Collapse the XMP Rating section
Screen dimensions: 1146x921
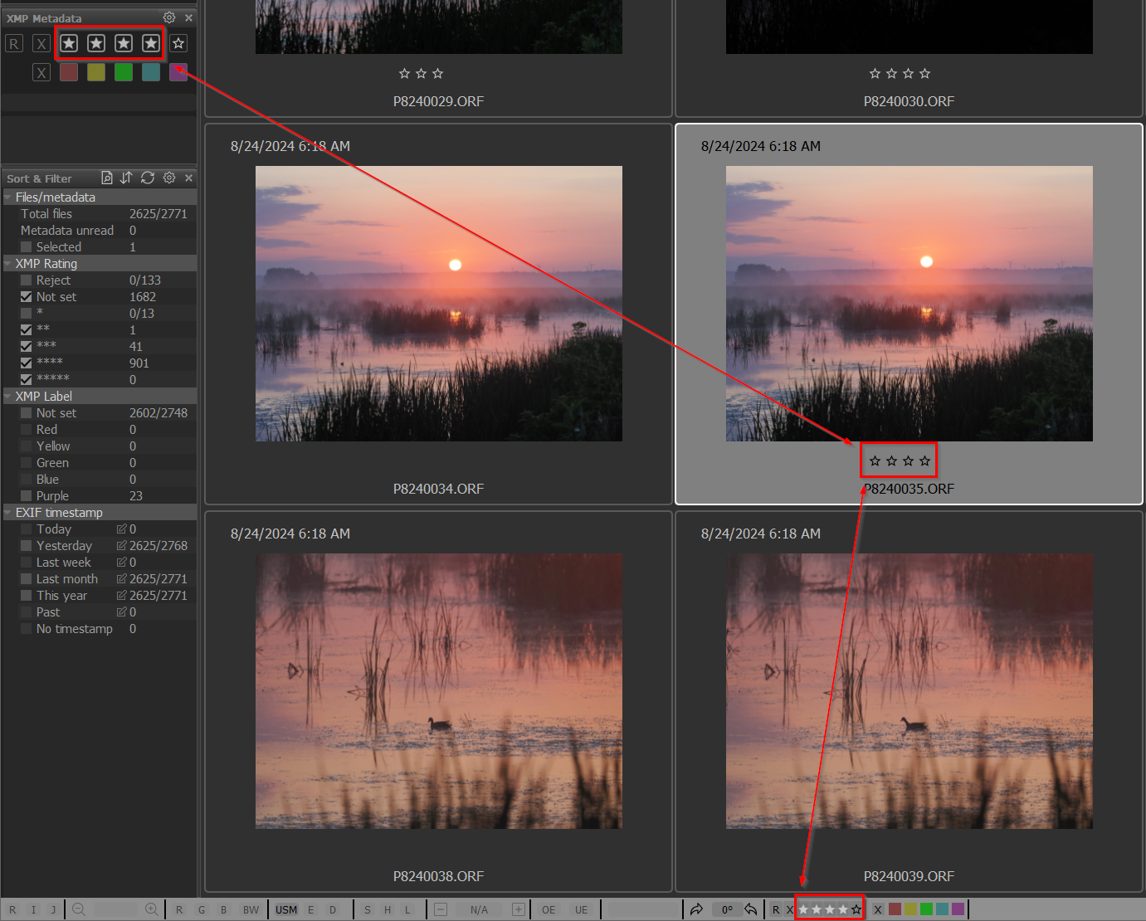[x=8, y=264]
